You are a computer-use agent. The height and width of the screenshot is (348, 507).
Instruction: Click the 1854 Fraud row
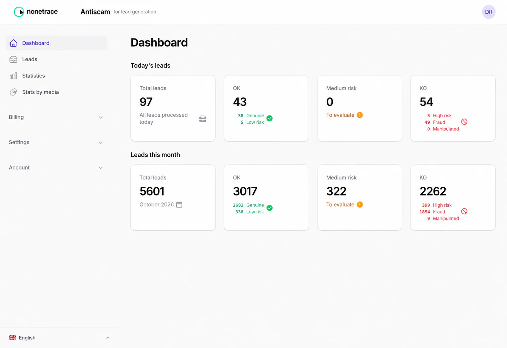[432, 212]
